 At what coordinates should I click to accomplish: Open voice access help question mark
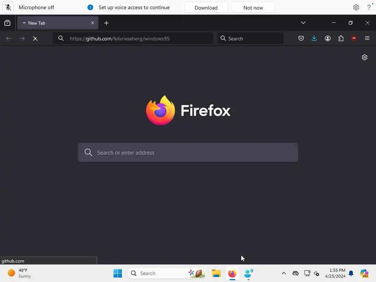[369, 7]
